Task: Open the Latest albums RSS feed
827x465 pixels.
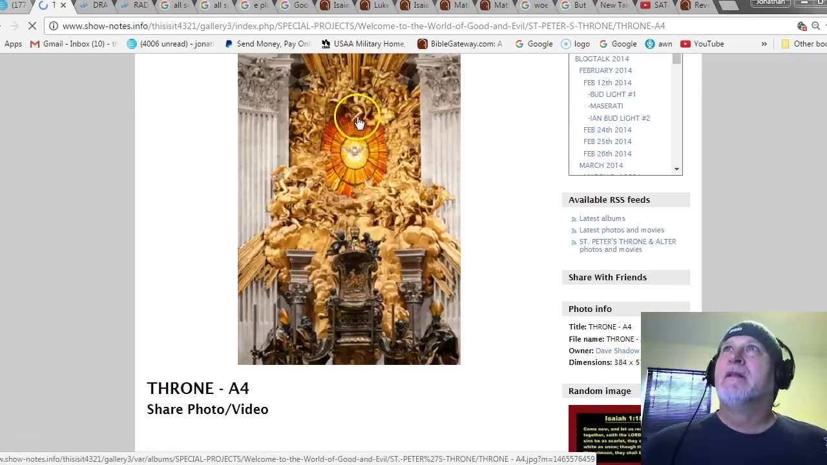Action: [x=602, y=218]
